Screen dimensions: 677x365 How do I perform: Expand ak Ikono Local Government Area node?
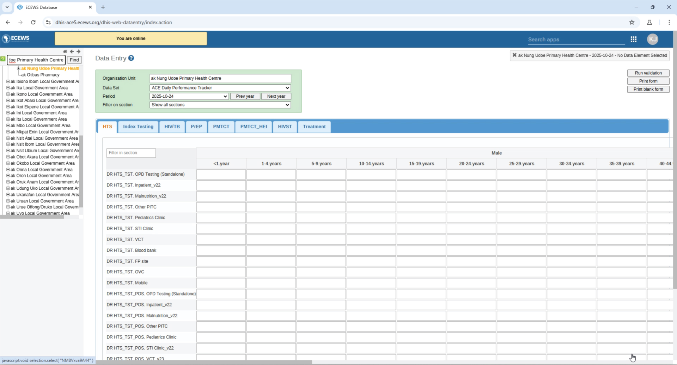click(x=8, y=94)
